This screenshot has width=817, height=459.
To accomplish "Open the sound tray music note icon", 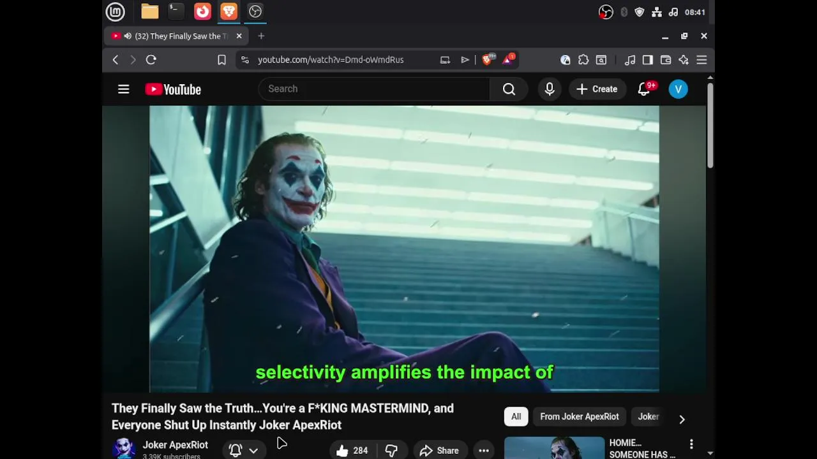I will [673, 12].
